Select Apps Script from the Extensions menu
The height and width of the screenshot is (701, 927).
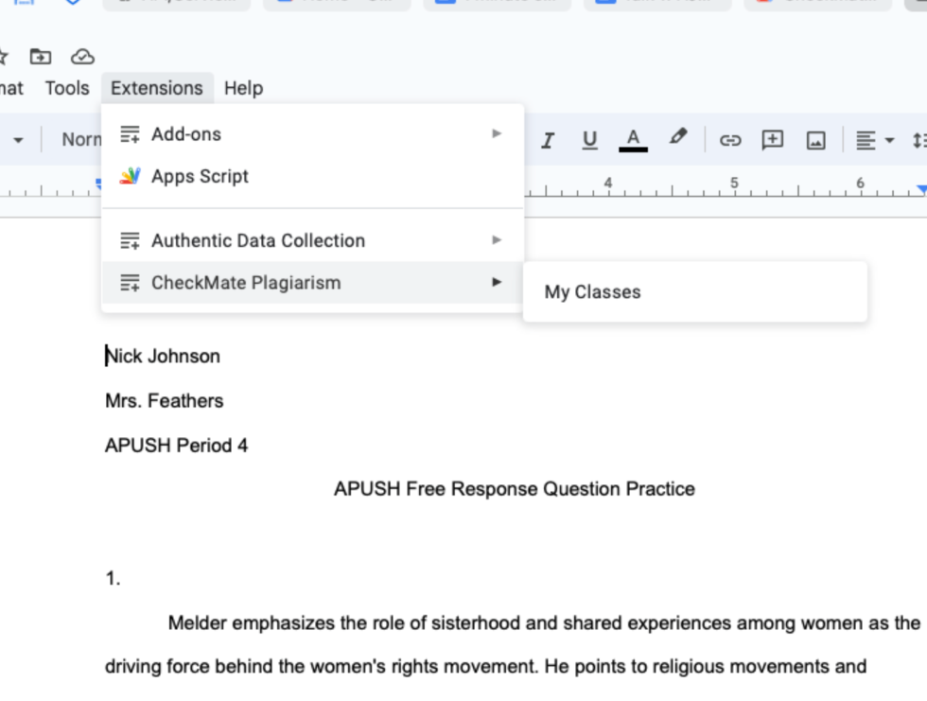(x=201, y=176)
